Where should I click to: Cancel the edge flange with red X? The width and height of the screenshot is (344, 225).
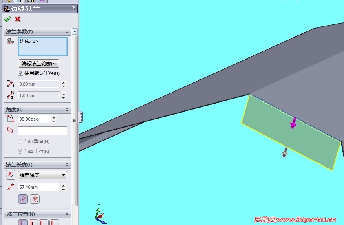click(x=18, y=19)
